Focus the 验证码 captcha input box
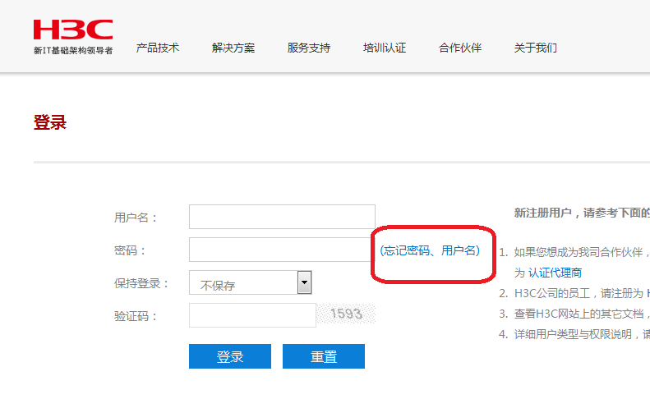The width and height of the screenshot is (650, 399). point(252,315)
